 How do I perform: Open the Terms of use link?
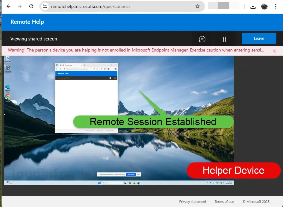pos(224,202)
